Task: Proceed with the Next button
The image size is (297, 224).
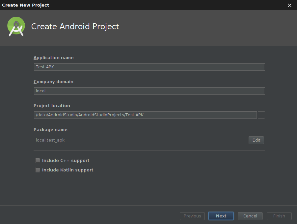Action: [x=221, y=216]
